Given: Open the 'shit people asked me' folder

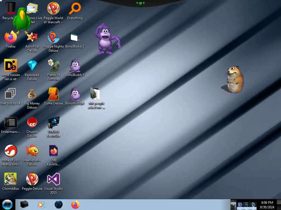Looking at the screenshot, I should (x=95, y=94).
